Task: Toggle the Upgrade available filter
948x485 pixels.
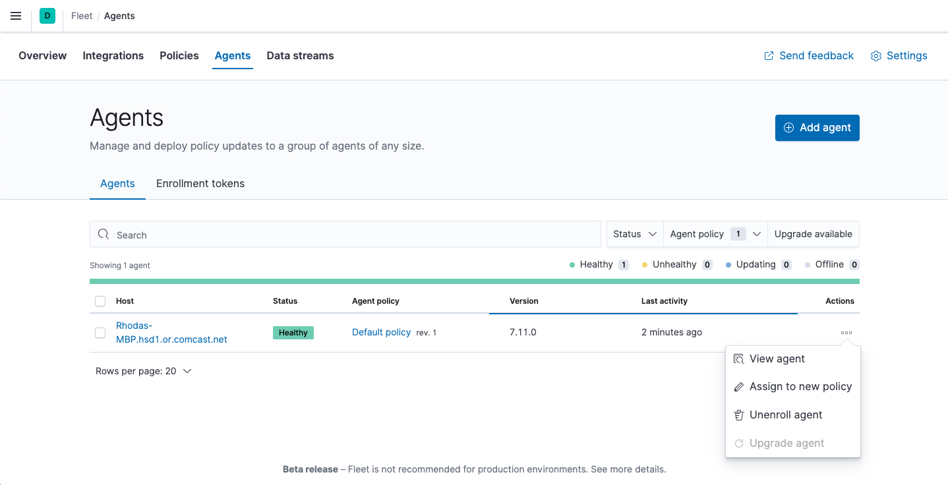Action: click(x=813, y=234)
